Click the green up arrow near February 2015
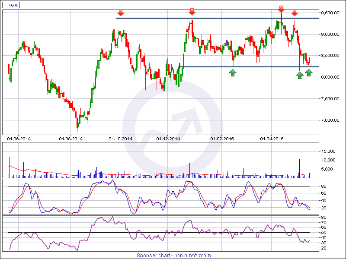346x259 pixels. 233,73
